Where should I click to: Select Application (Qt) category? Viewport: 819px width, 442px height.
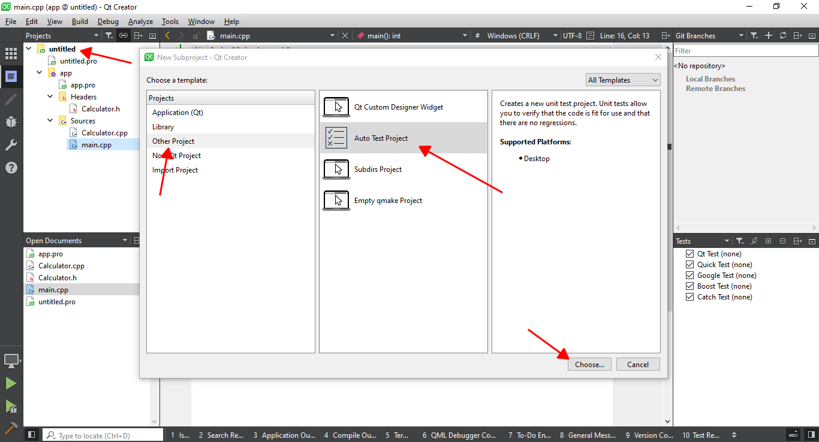(x=231, y=113)
